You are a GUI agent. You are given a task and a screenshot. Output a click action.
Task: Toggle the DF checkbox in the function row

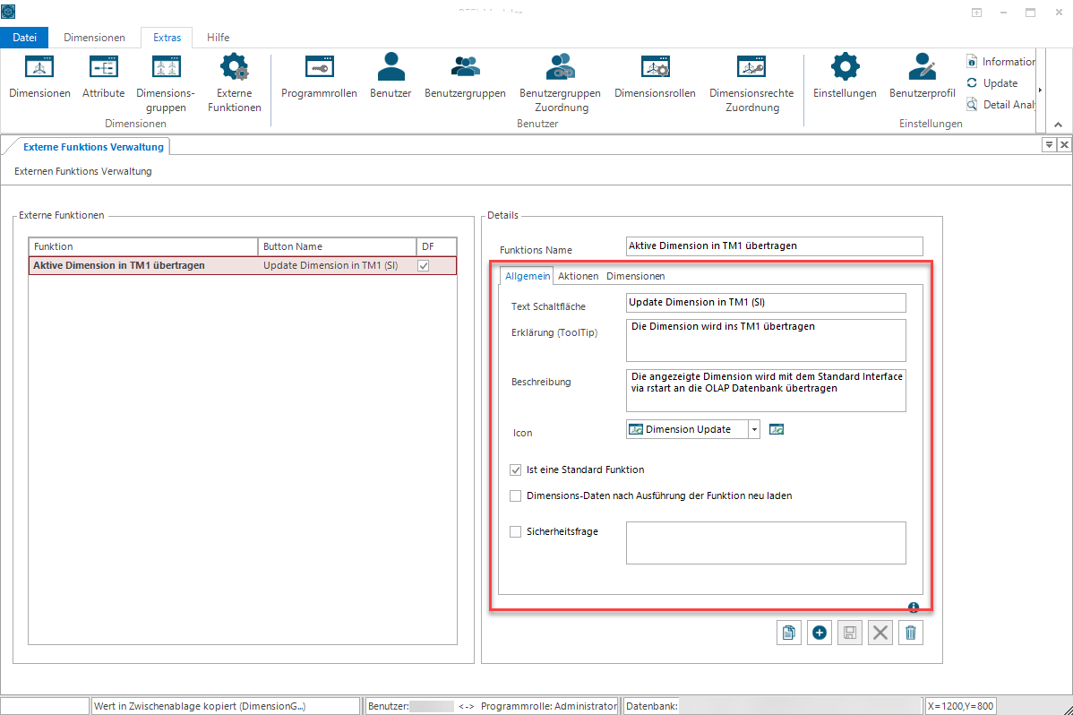[424, 266]
